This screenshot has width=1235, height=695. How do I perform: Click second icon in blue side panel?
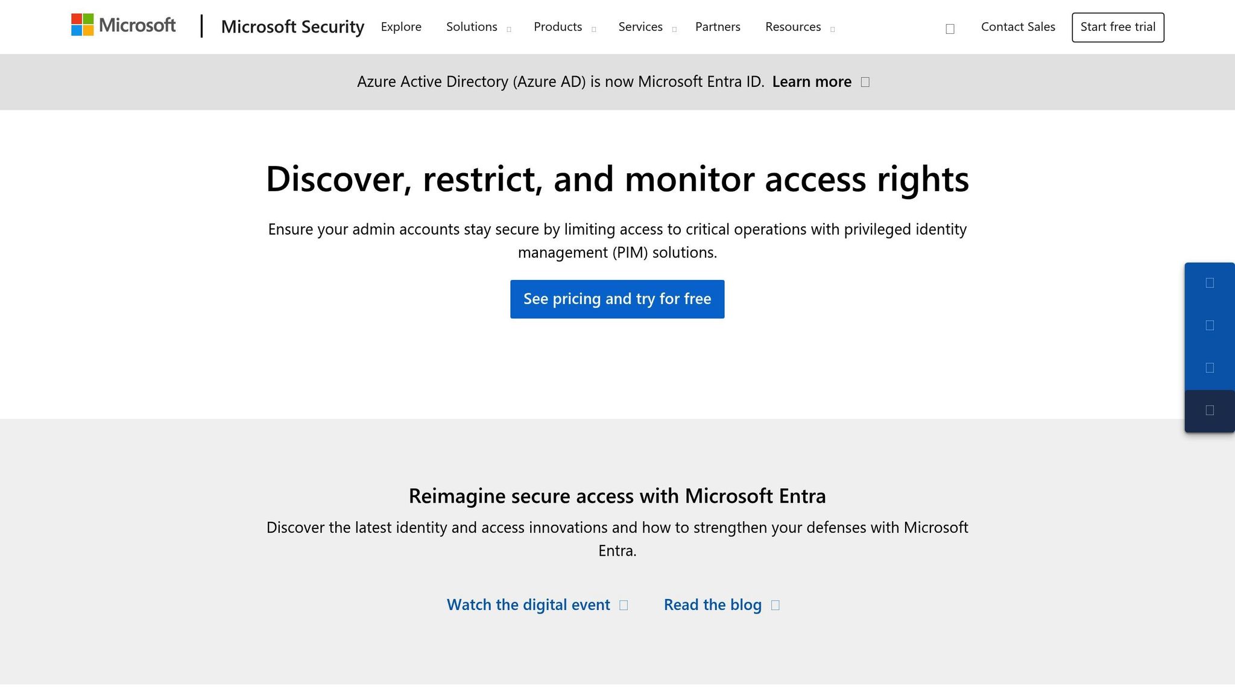tap(1210, 326)
